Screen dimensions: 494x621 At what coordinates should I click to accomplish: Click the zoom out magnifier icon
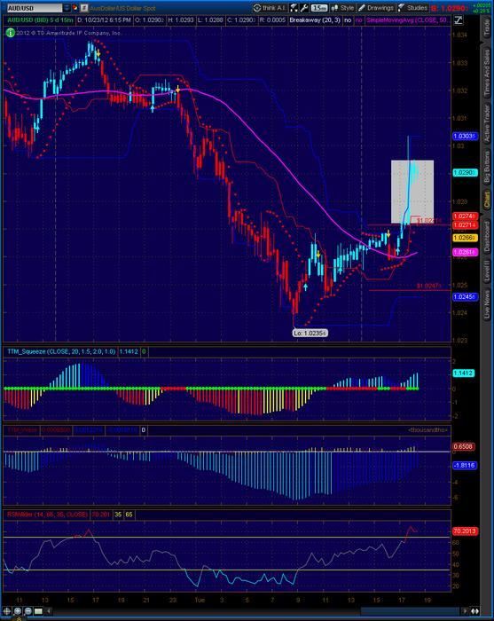(28, 611)
